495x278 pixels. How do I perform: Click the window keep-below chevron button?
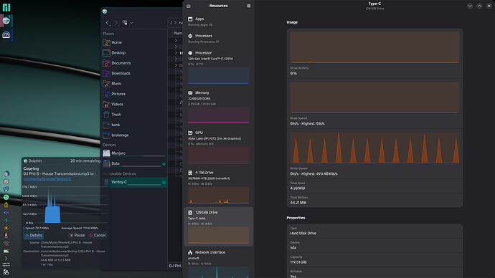(470, 6)
